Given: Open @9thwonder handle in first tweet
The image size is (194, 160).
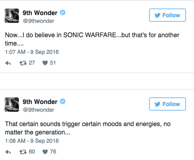Looking at the screenshot, I should tap(38, 21).
